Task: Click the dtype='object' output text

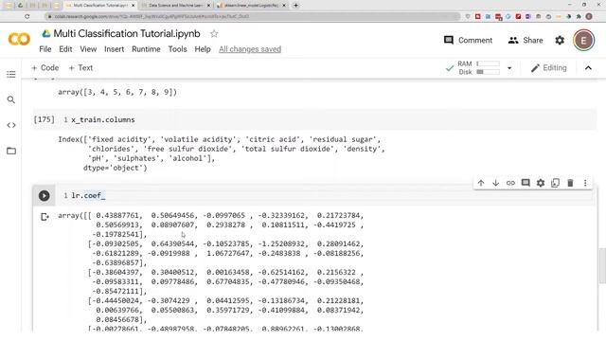Action: click(x=116, y=168)
